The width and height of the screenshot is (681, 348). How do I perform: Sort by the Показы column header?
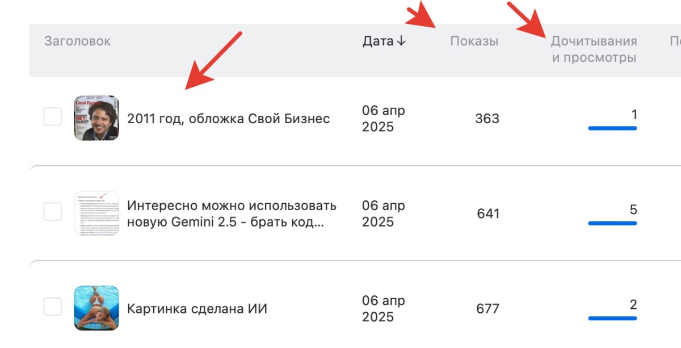pyautogui.click(x=474, y=41)
